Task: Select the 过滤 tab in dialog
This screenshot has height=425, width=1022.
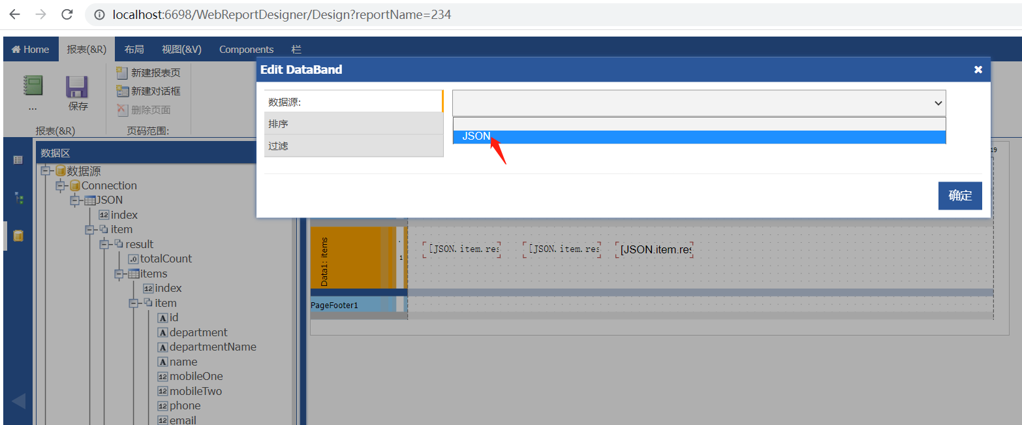Action: coord(353,146)
